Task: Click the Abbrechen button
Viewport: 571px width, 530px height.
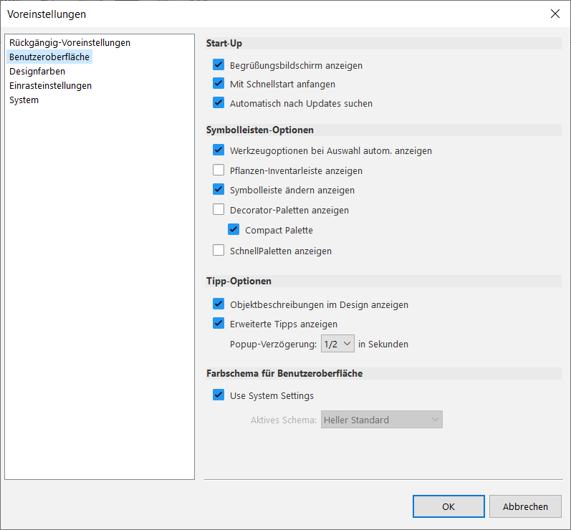Action: [525, 506]
